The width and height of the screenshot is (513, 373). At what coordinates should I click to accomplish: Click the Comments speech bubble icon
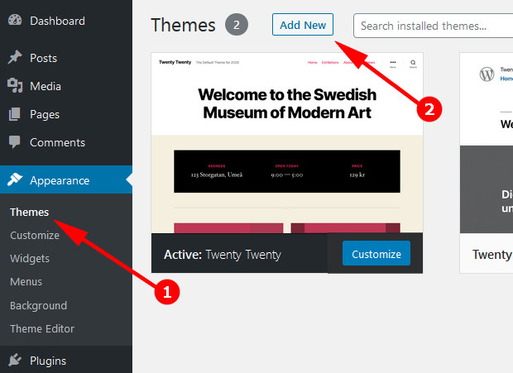click(x=15, y=142)
